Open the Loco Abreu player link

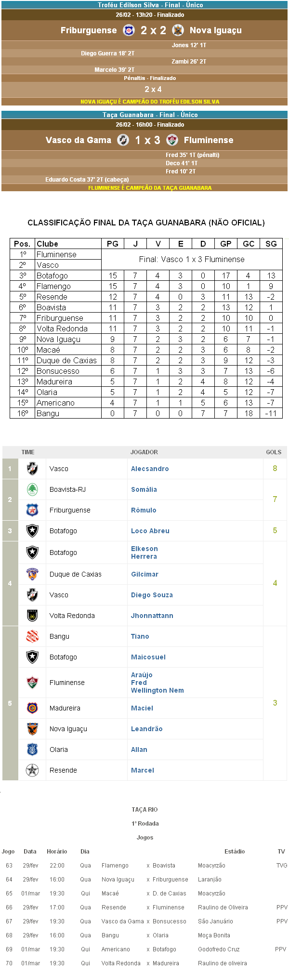pyautogui.click(x=150, y=531)
